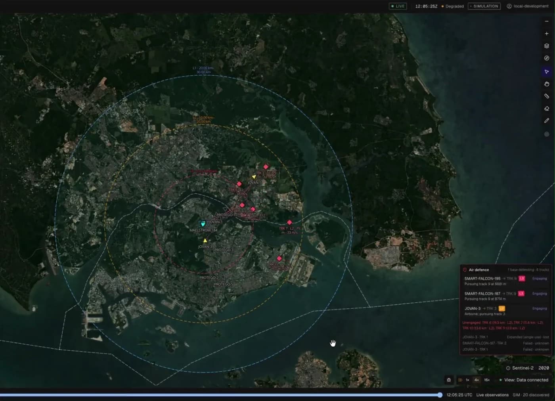Image resolution: width=555 pixels, height=401 pixels.
Task: Click the dimmed round icon below the pencil
Action: (547, 134)
